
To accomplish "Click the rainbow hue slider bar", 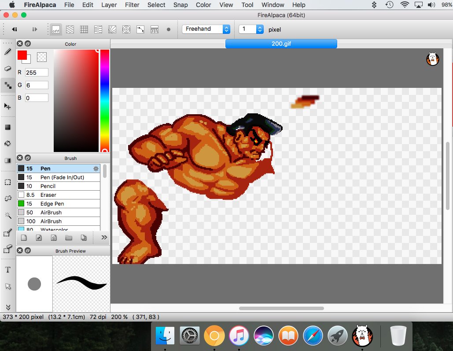I will (105, 101).
